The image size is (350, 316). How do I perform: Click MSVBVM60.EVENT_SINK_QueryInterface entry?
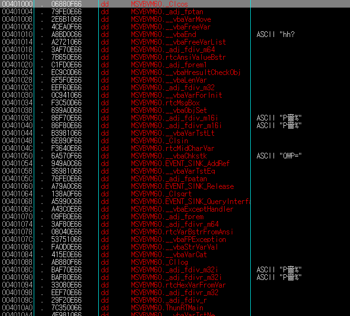[x=190, y=201]
